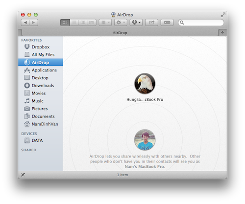Click the HungSa MacBook Pro eagle avatar
Image resolution: width=245 pixels, height=204 pixels.
click(145, 84)
